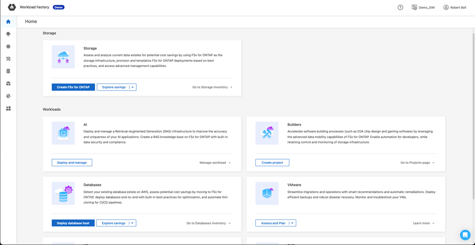Expand the Storage Explore savings dropdown arrow
This screenshot has height=245, width=475.
pos(133,87)
